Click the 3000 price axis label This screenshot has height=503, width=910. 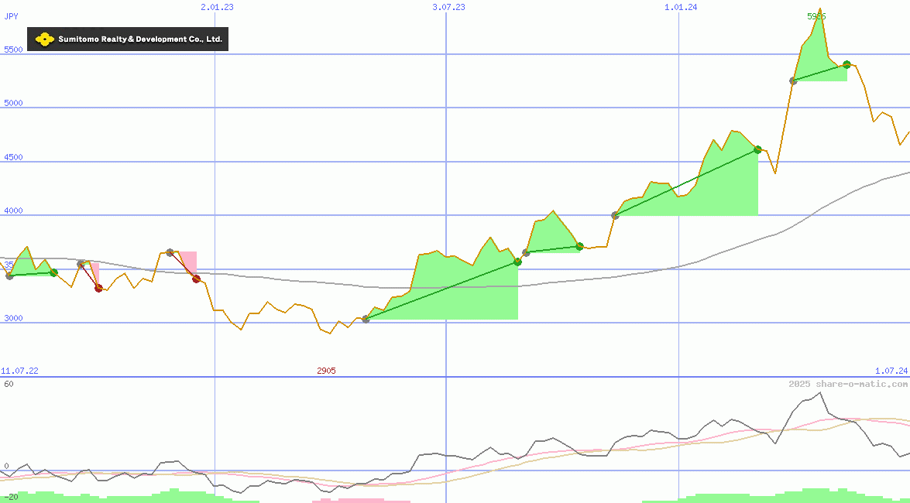point(13,319)
